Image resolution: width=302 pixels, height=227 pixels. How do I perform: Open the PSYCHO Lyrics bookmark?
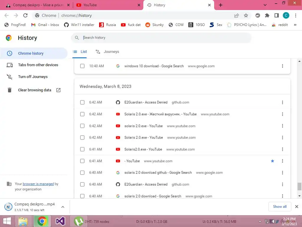(247, 25)
